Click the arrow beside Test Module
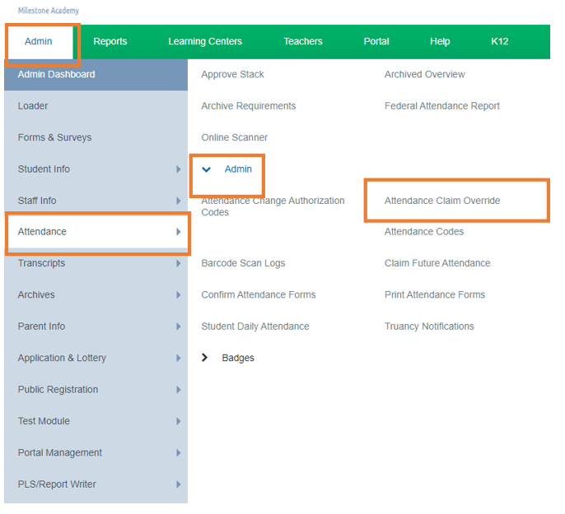The height and width of the screenshot is (514, 565). (x=178, y=421)
